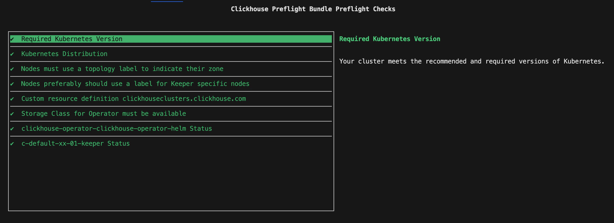The image size is (614, 223).
Task: Select the Keeper specific nodes label check
Action: [171, 84]
